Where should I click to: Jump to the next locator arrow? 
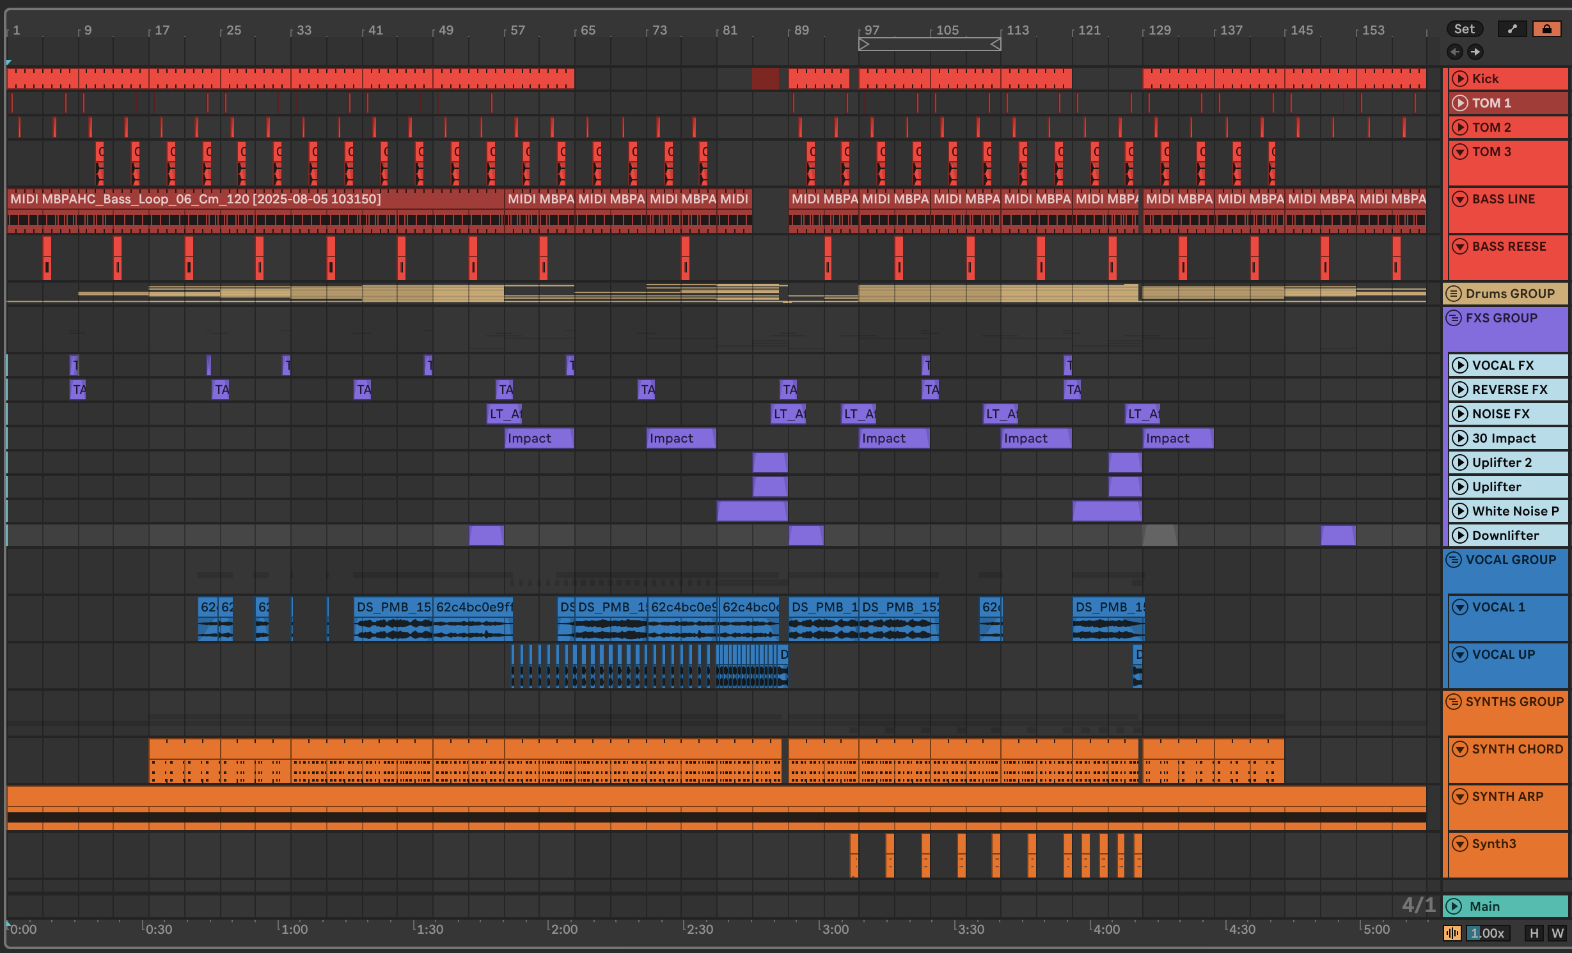click(1475, 52)
